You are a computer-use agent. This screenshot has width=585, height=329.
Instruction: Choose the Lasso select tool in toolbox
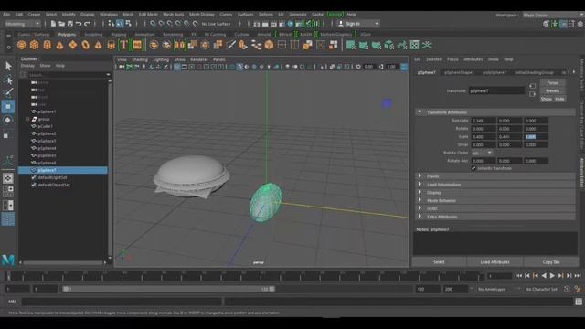coord(8,80)
